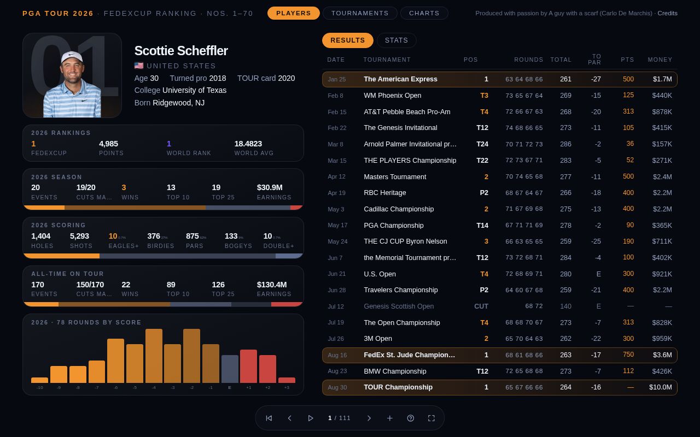Image resolution: width=700 pixels, height=437 pixels.
Task: Click the $130.4M all-time earnings figure
Action: tap(272, 285)
